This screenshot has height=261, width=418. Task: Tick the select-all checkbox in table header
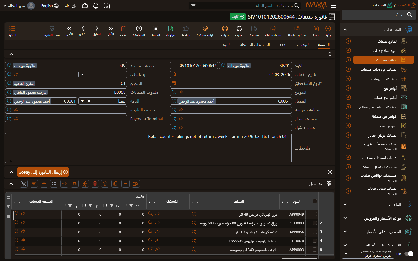(x=315, y=201)
